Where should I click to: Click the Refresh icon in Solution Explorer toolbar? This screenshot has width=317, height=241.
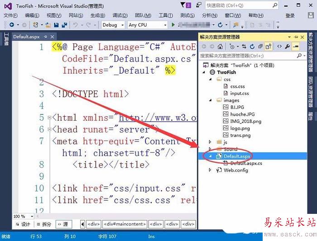[252, 47]
